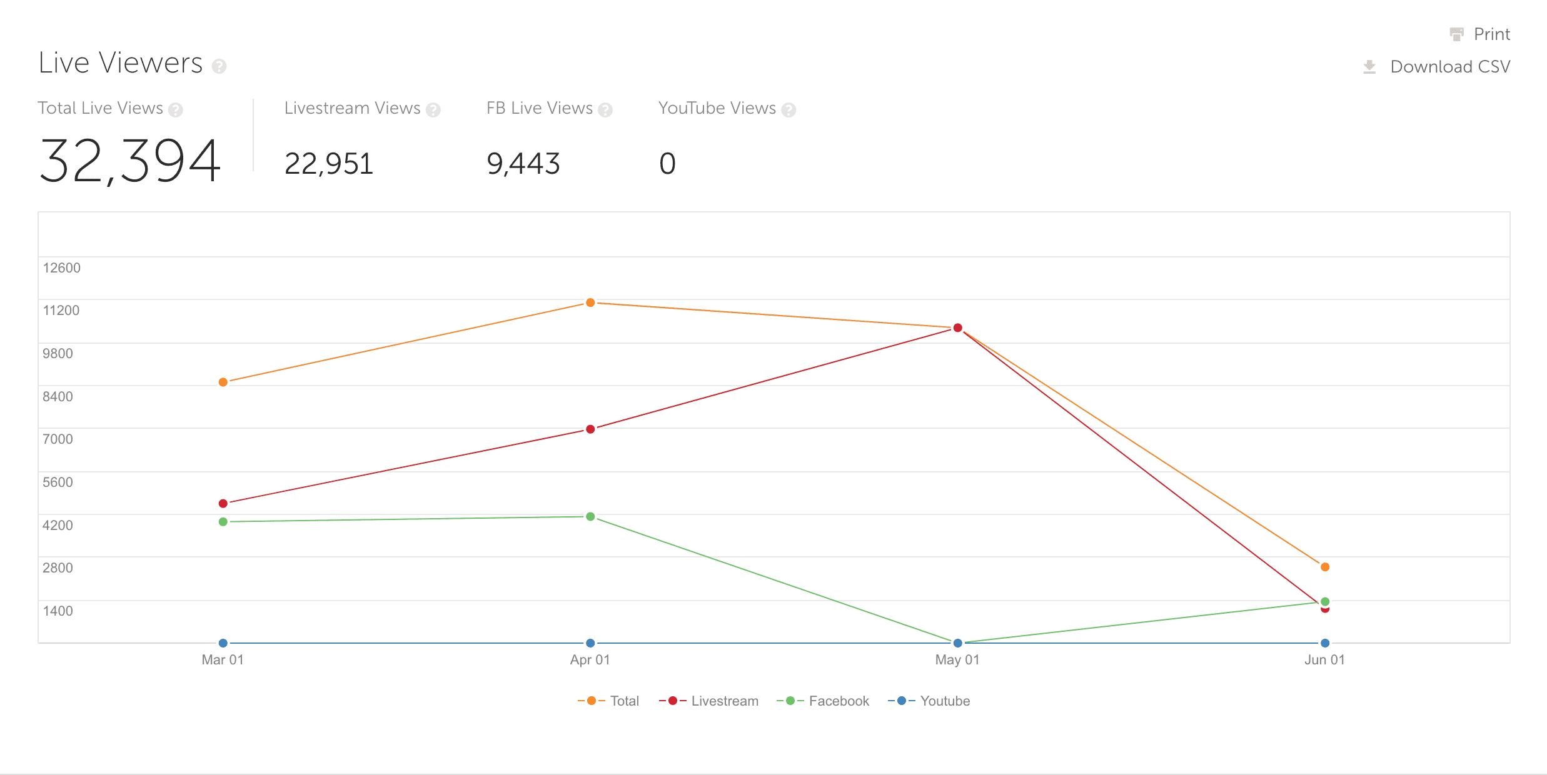
Task: Select the Youtube data point at Apr 01
Action: (590, 642)
